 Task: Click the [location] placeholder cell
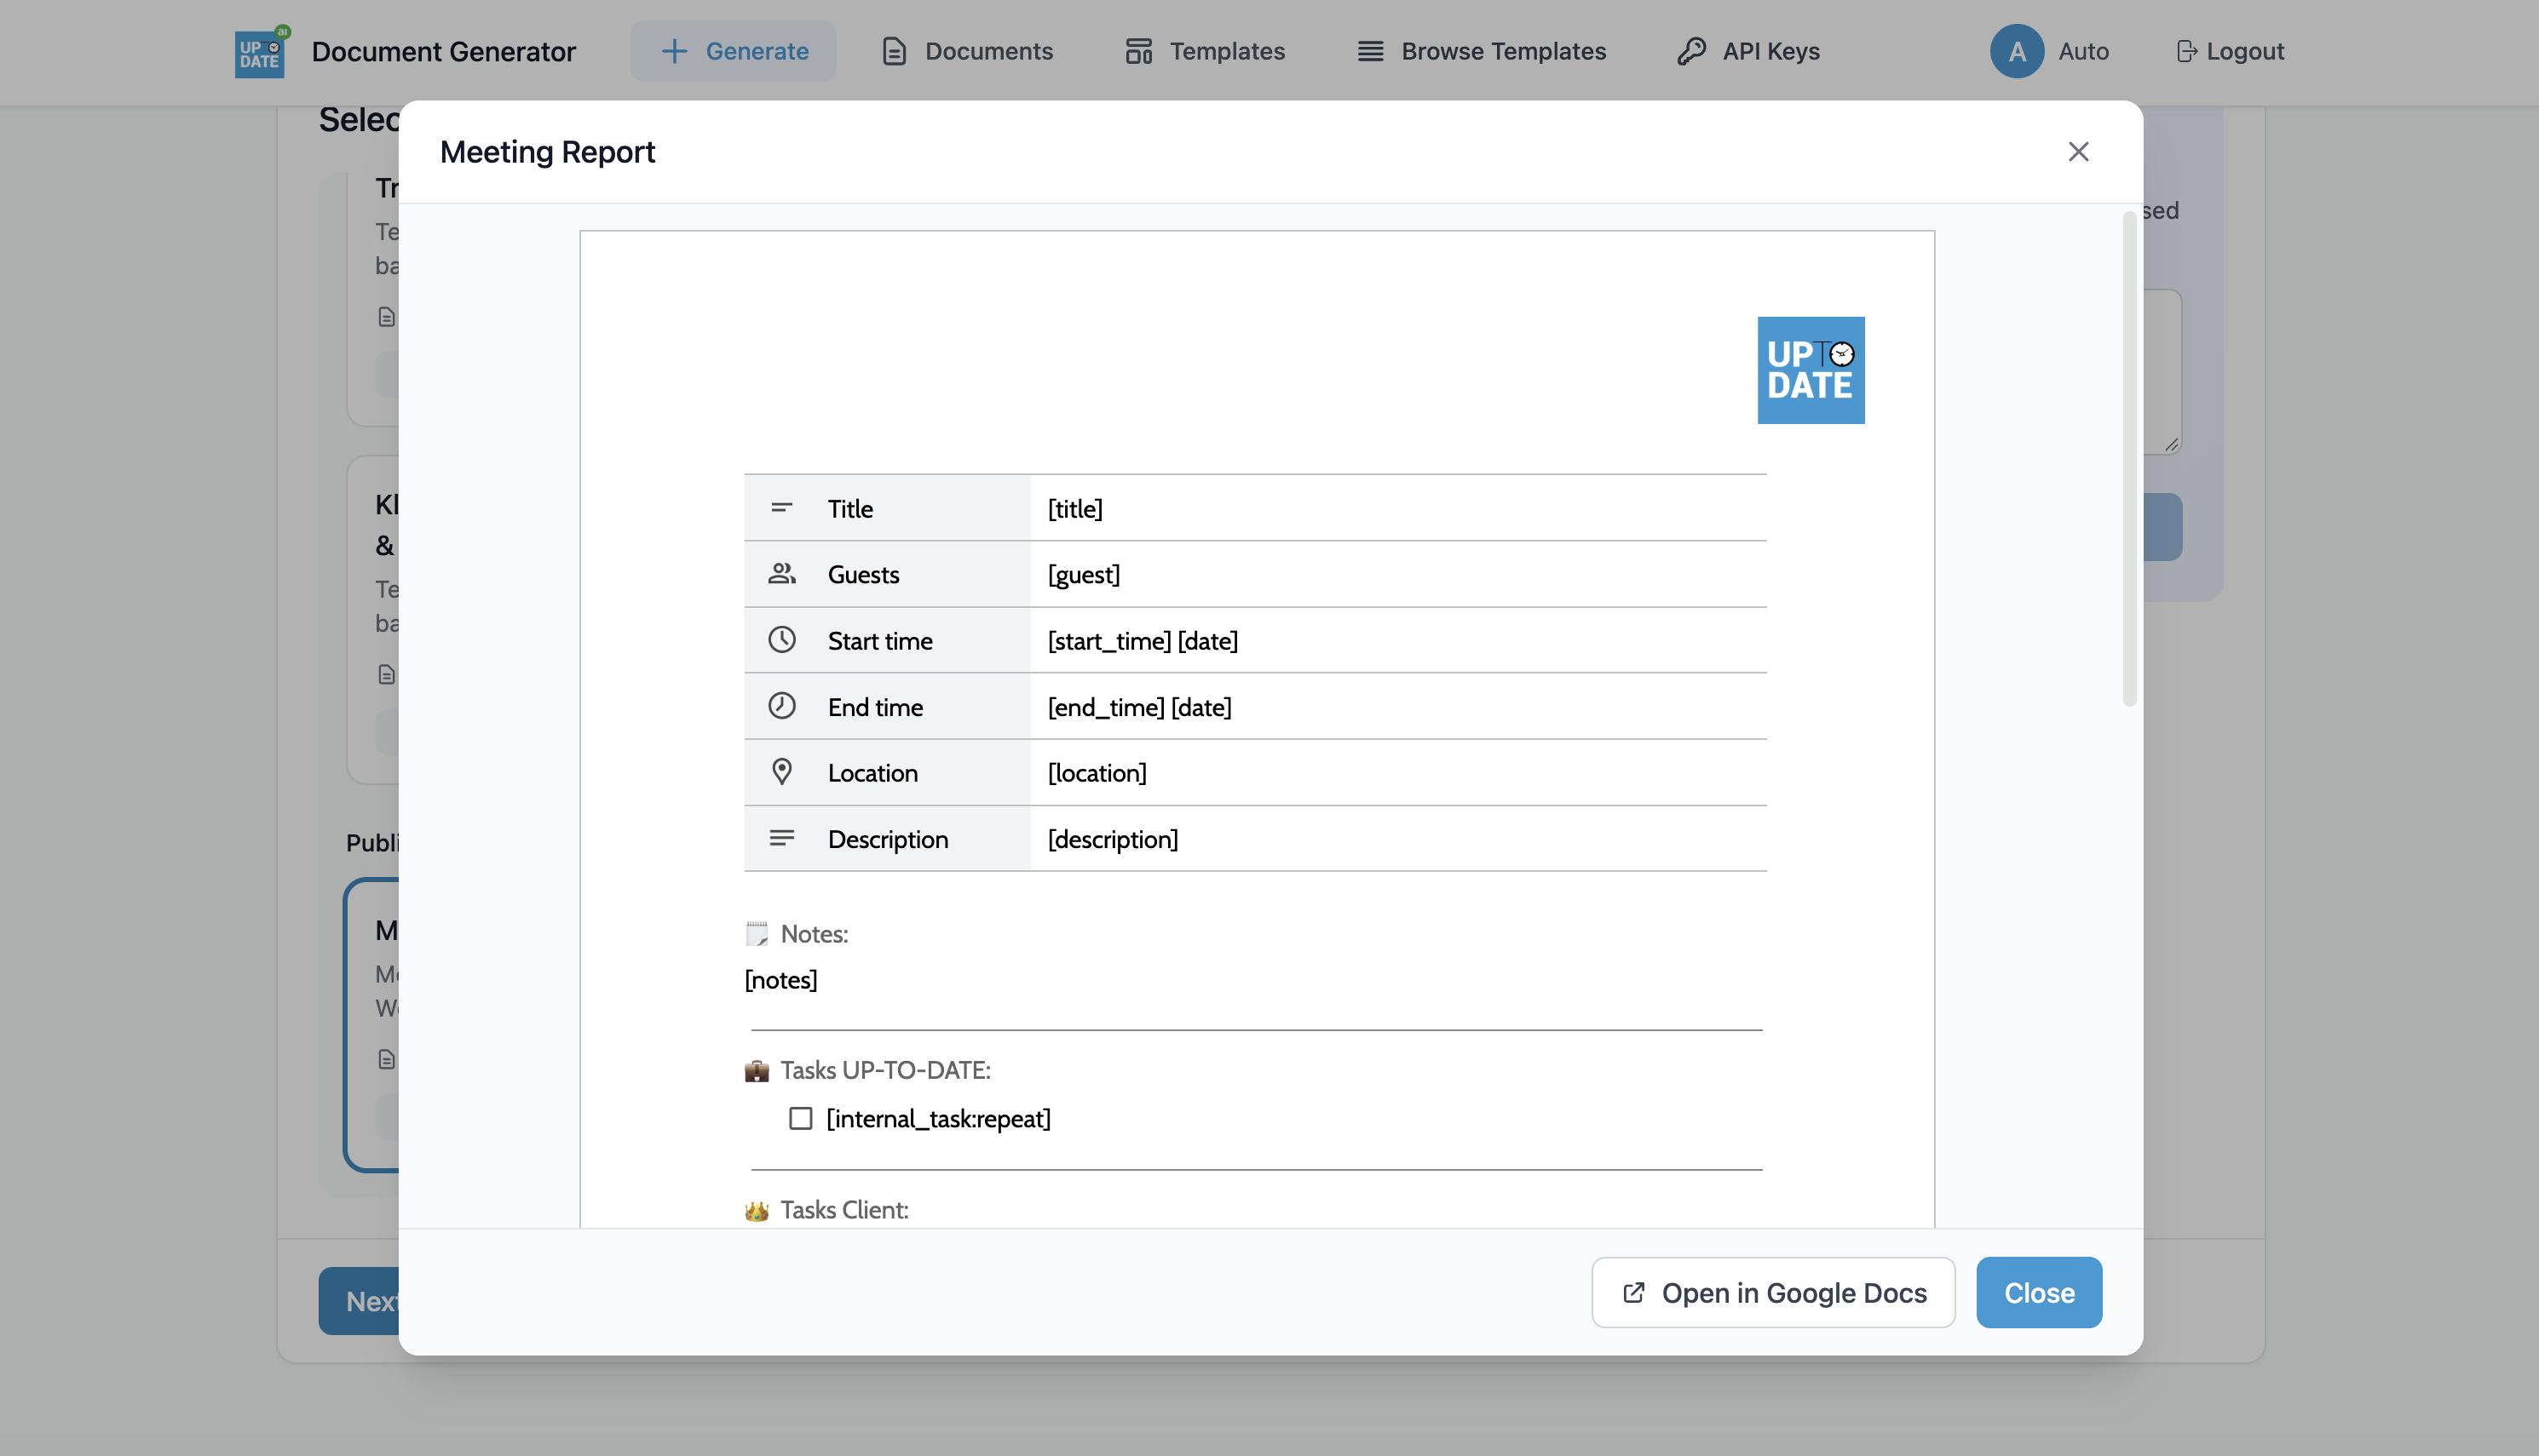pyautogui.click(x=1097, y=772)
